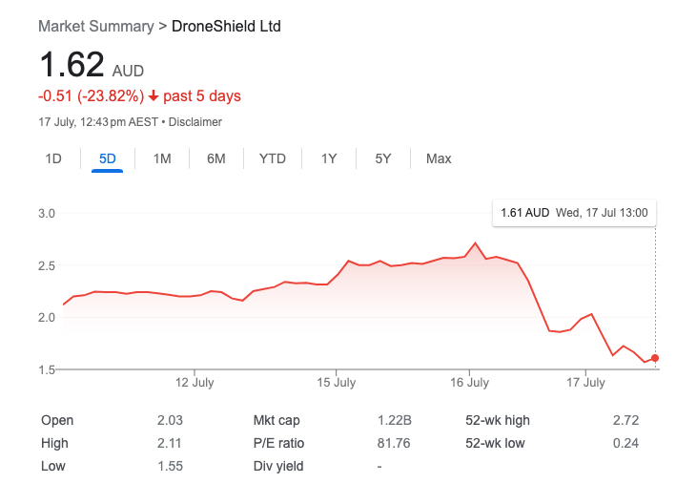The width and height of the screenshot is (676, 484).
Task: Switch to the 1M chart range
Action: (x=162, y=158)
